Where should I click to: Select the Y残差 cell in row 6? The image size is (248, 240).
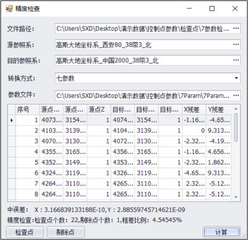(218, 173)
